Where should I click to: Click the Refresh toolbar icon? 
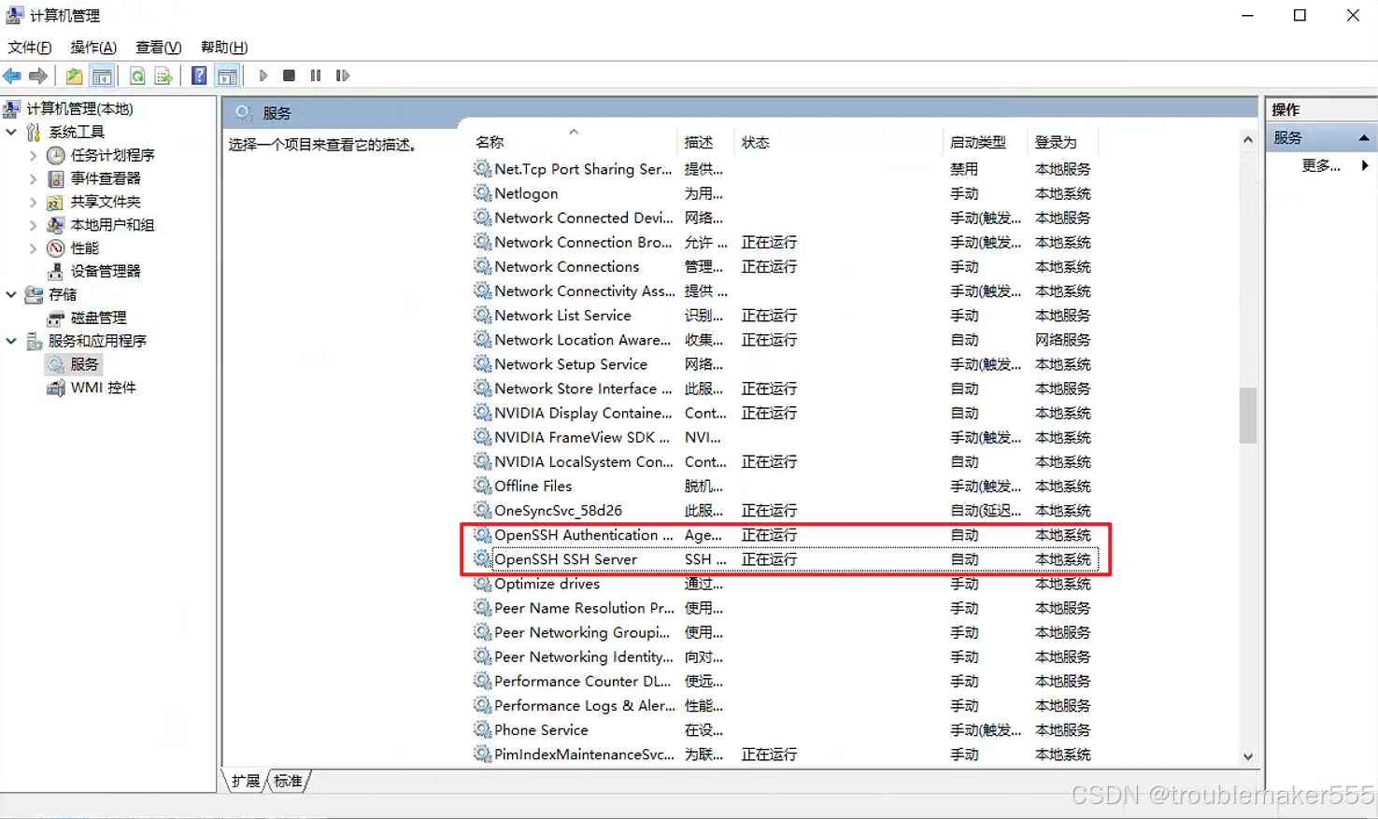137,76
